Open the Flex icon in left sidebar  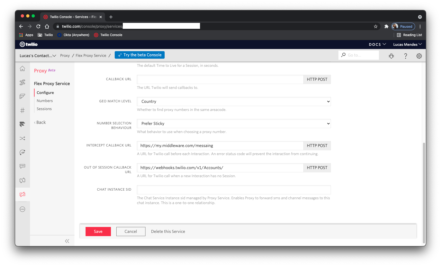point(22,124)
